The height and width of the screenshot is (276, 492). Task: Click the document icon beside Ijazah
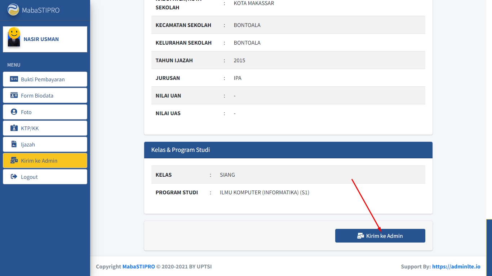click(x=14, y=144)
